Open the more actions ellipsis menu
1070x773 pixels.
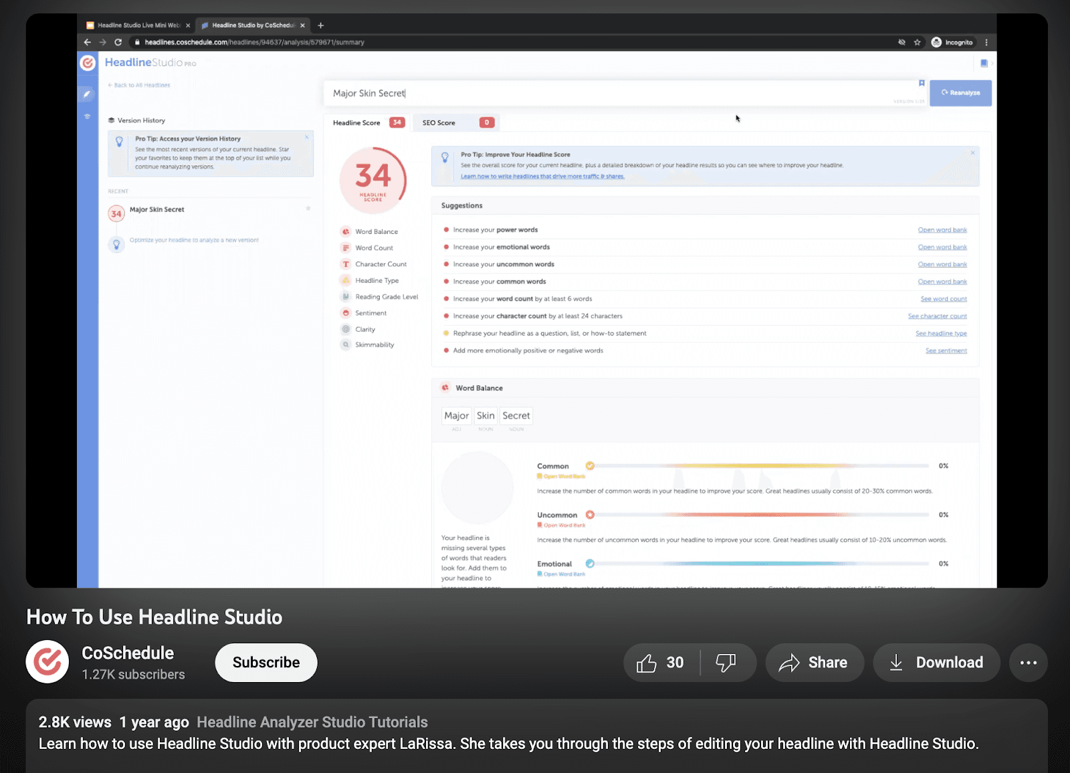pyautogui.click(x=1029, y=663)
